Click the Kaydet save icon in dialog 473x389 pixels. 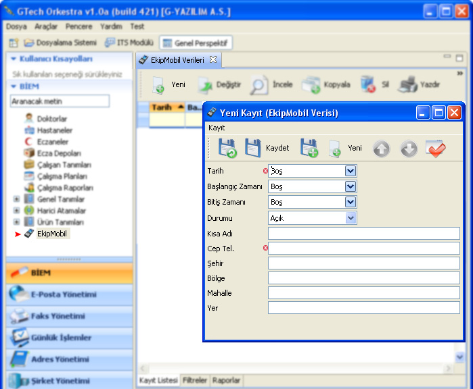pos(253,148)
